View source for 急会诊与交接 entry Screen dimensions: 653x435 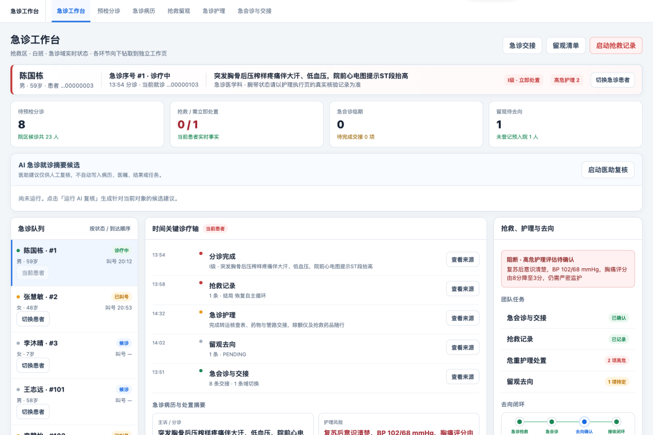pyautogui.click(x=463, y=377)
